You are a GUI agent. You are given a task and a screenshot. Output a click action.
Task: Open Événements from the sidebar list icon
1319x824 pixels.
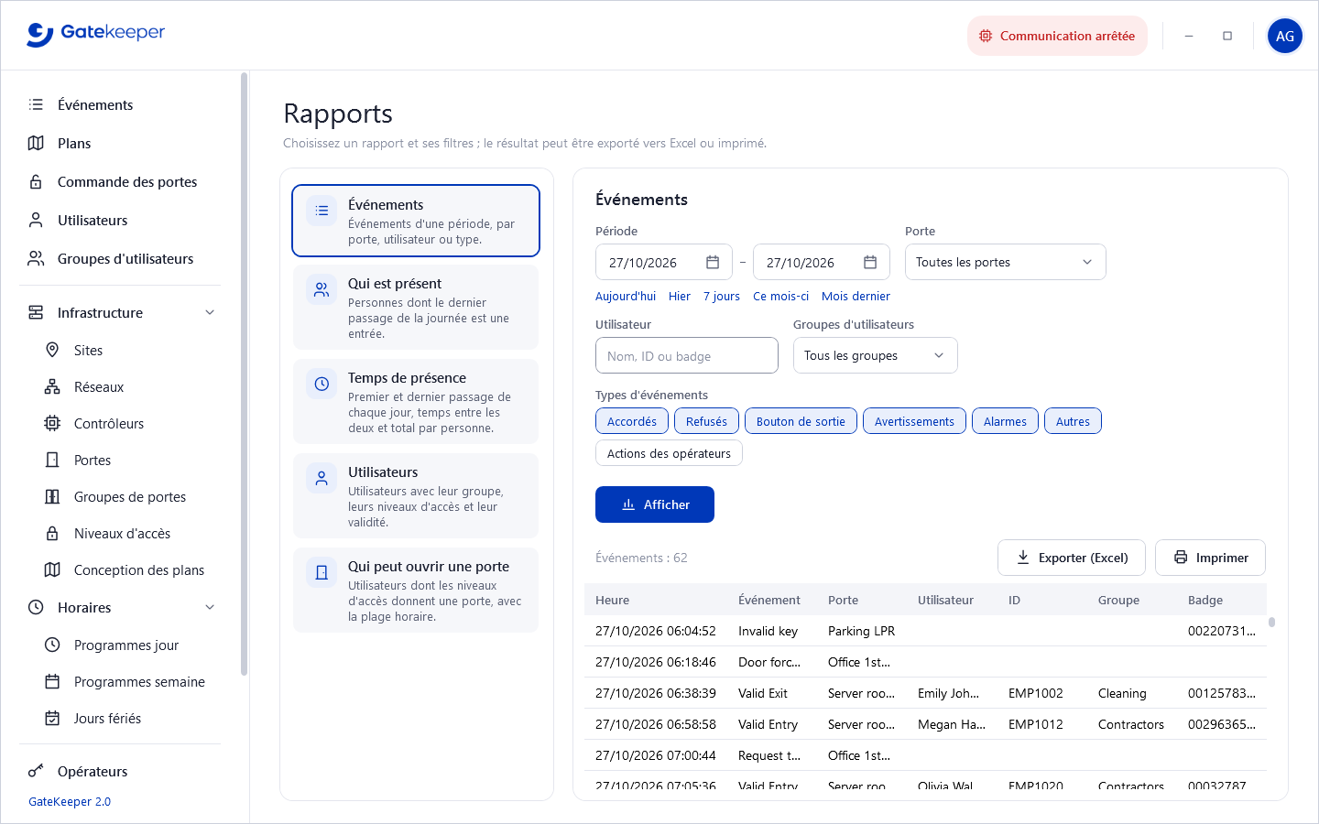coord(36,104)
